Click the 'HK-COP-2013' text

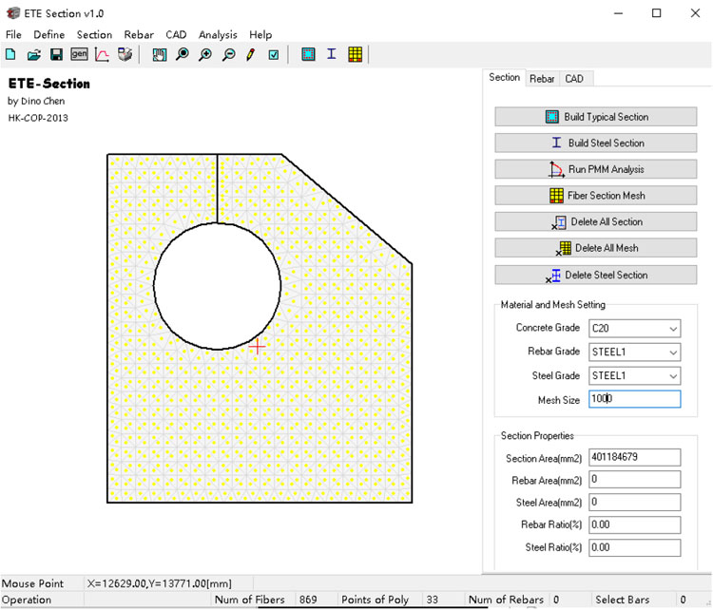pyautogui.click(x=38, y=118)
